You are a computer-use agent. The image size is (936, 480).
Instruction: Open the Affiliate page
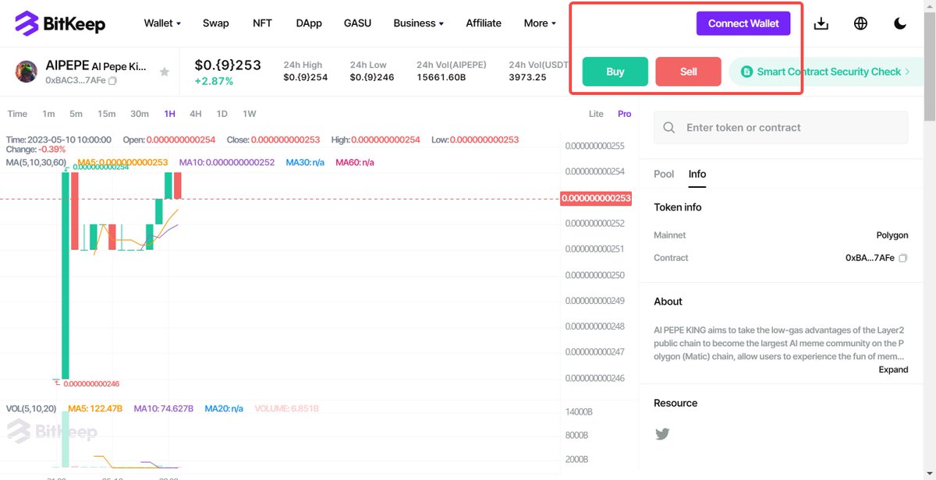click(484, 23)
